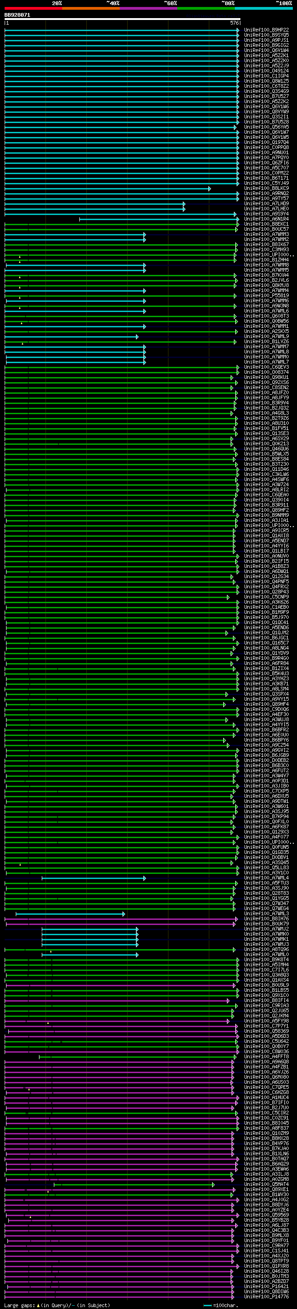
Task: Select hit UniRef100_Q12G34
Action: coord(266,577)
